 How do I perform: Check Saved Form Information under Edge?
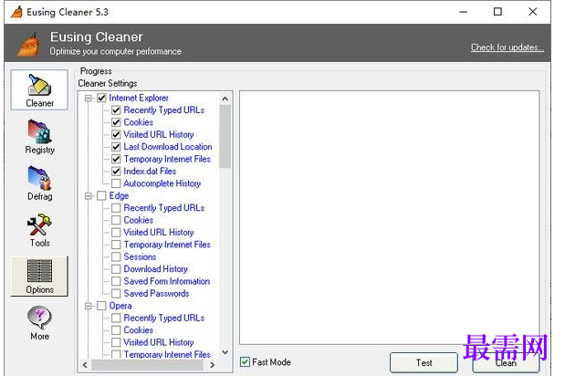[x=116, y=282]
